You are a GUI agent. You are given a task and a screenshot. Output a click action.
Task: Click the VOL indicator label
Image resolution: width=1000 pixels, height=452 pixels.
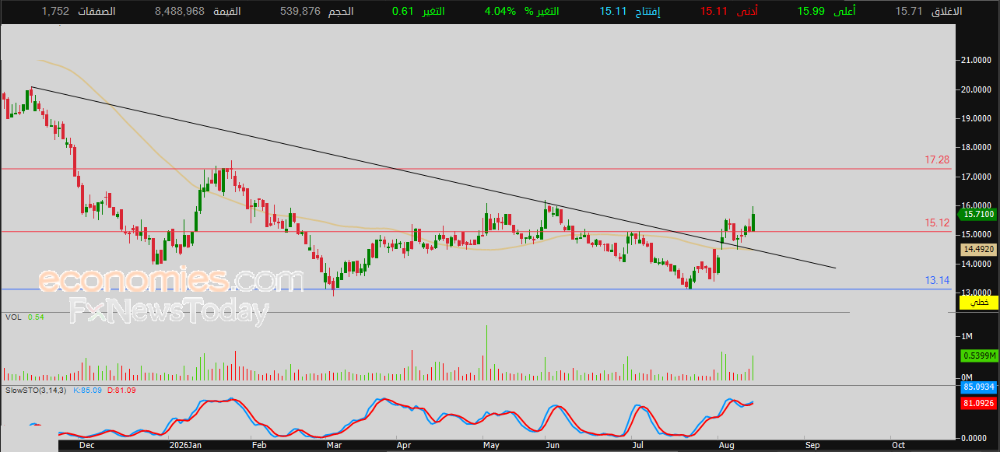pos(13,317)
